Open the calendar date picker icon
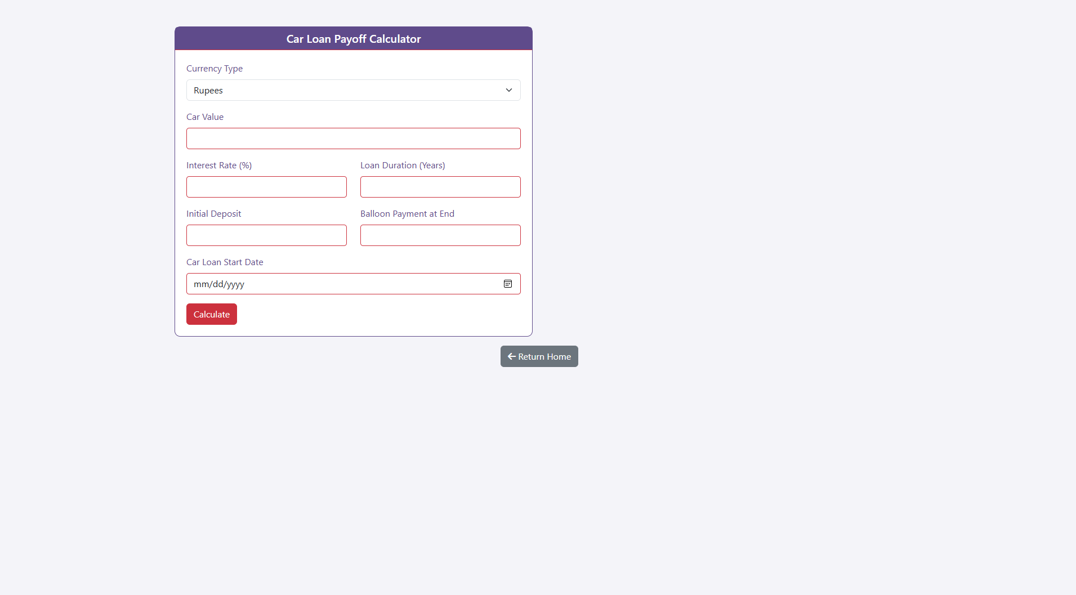The width and height of the screenshot is (1076, 595). click(x=507, y=284)
